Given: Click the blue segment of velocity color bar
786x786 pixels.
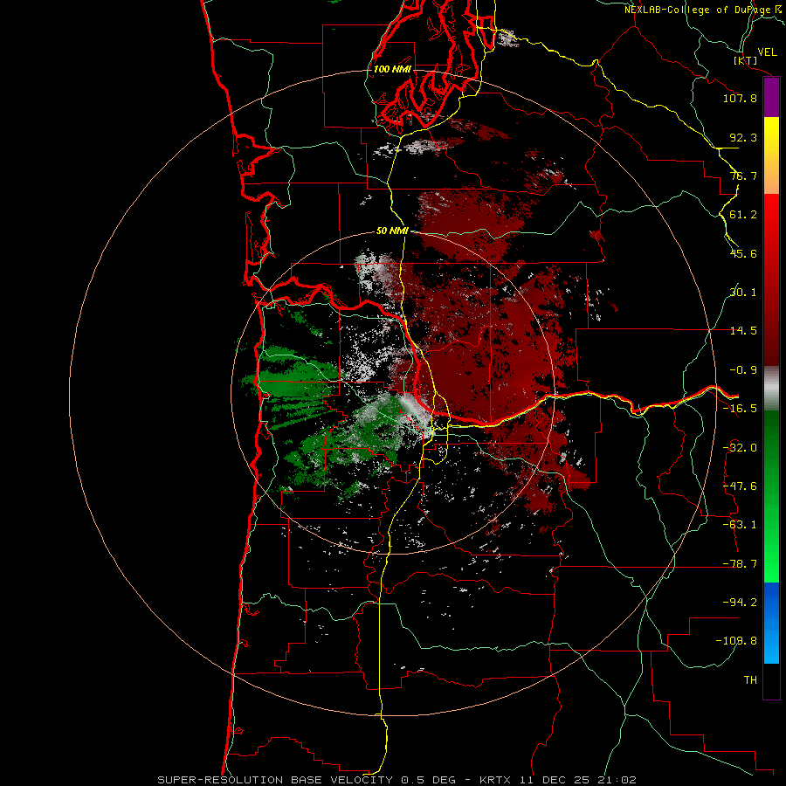Looking at the screenshot, I should pyautogui.click(x=771, y=623).
